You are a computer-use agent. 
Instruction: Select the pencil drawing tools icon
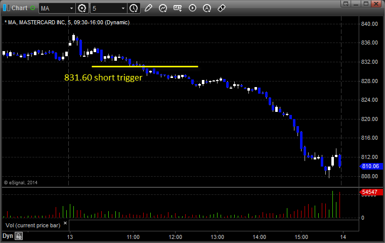(148, 8)
